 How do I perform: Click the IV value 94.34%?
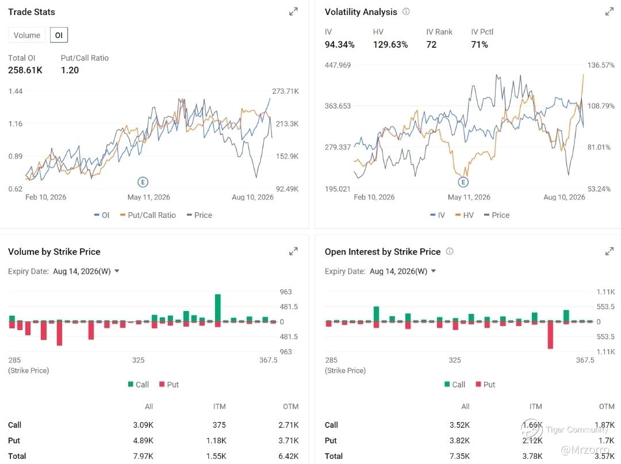tap(339, 44)
